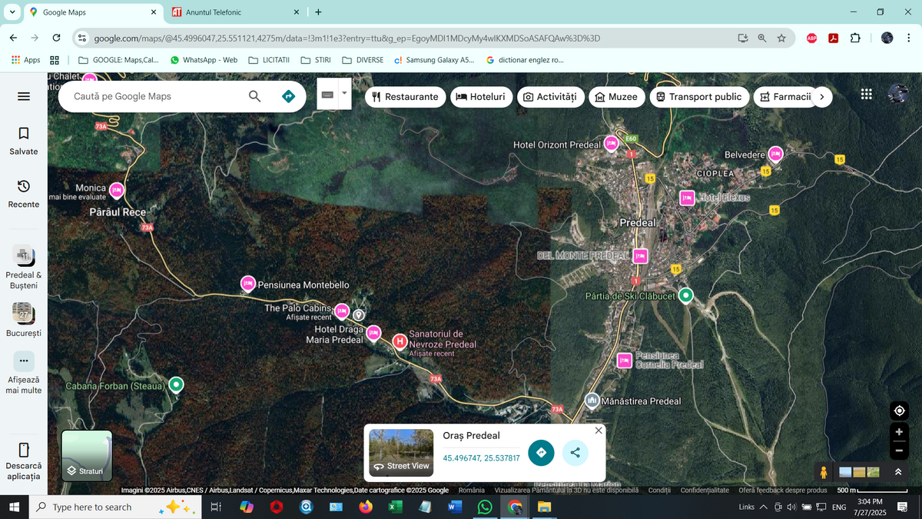Click the Pensiunea Montebello hotel pin
Screen dimensions: 922x519
coord(247,284)
